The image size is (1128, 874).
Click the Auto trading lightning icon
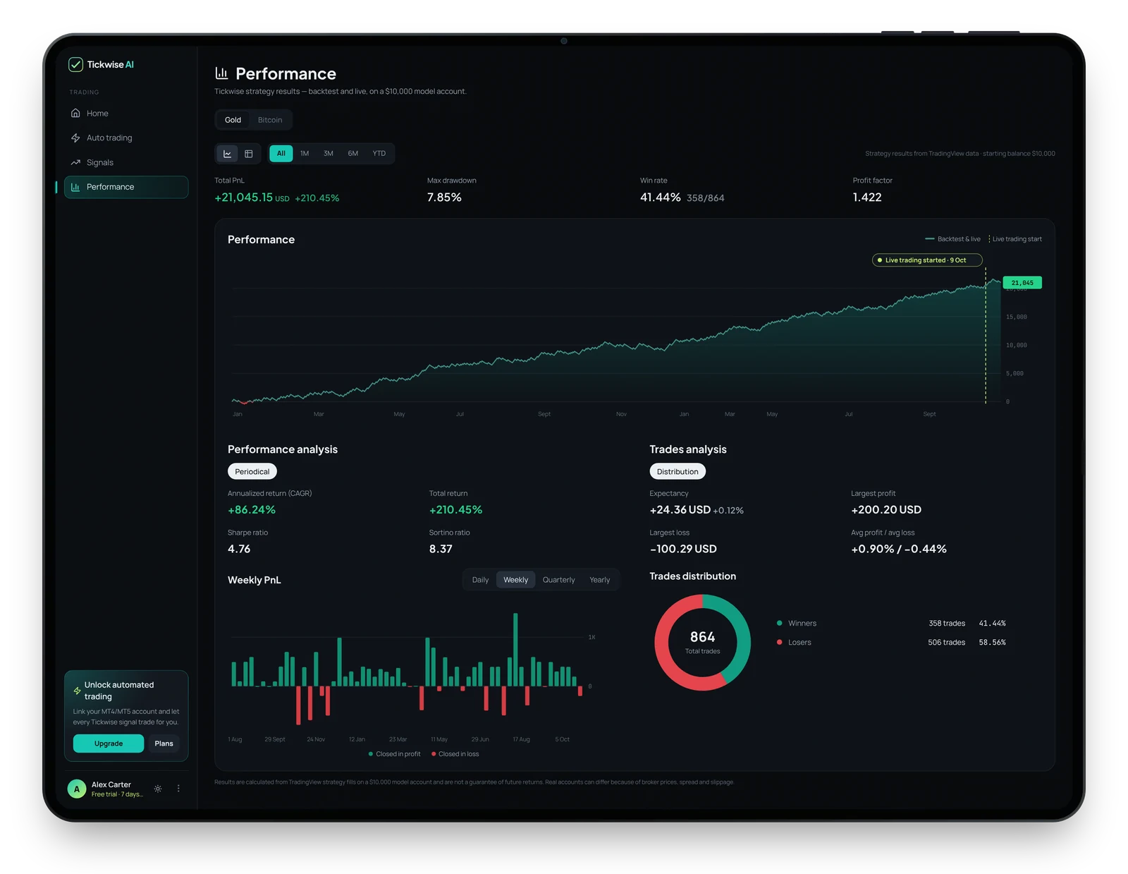[75, 138]
